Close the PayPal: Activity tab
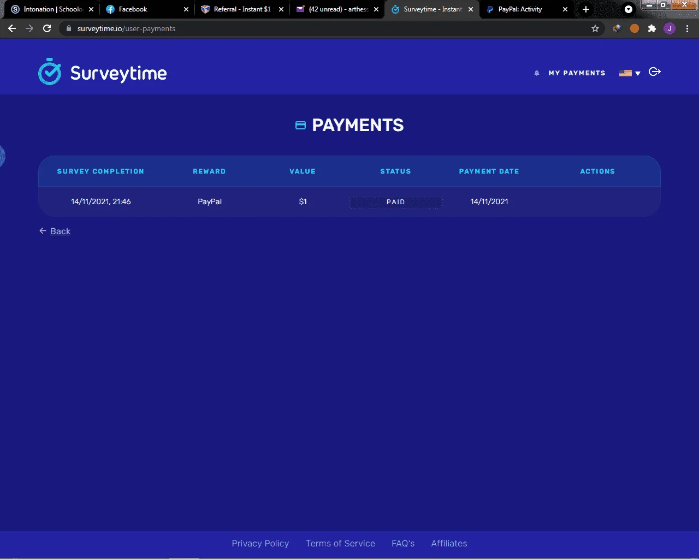This screenshot has width=699, height=559. pos(565,9)
